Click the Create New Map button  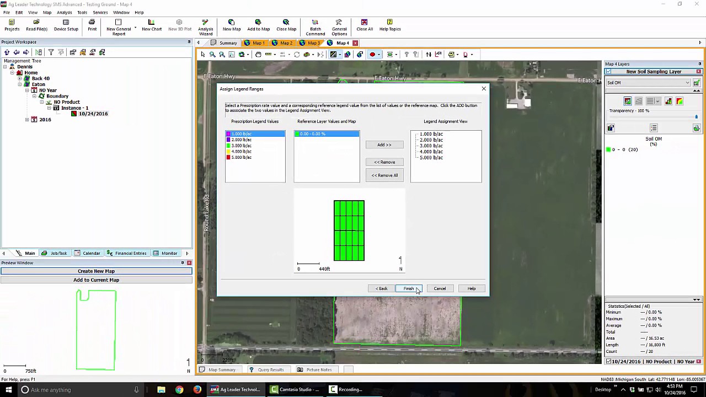(96, 271)
